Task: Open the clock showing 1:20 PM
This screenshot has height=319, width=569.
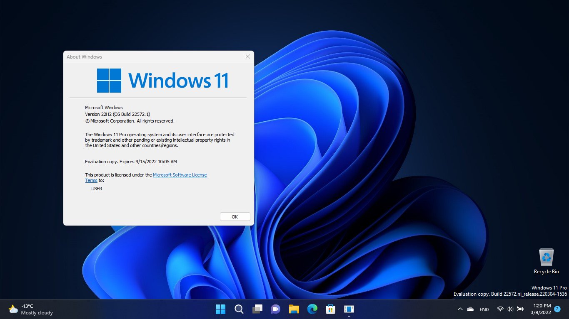Action: [x=541, y=309]
